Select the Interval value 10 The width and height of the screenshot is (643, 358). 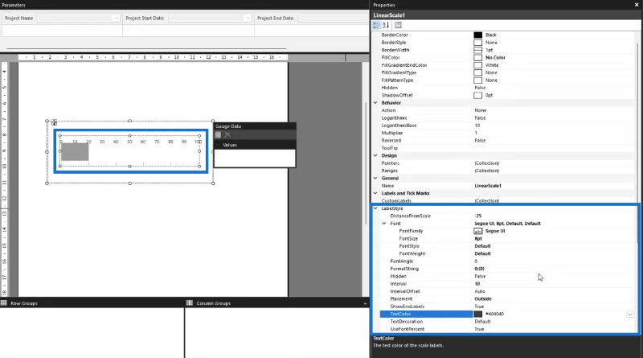coord(477,284)
